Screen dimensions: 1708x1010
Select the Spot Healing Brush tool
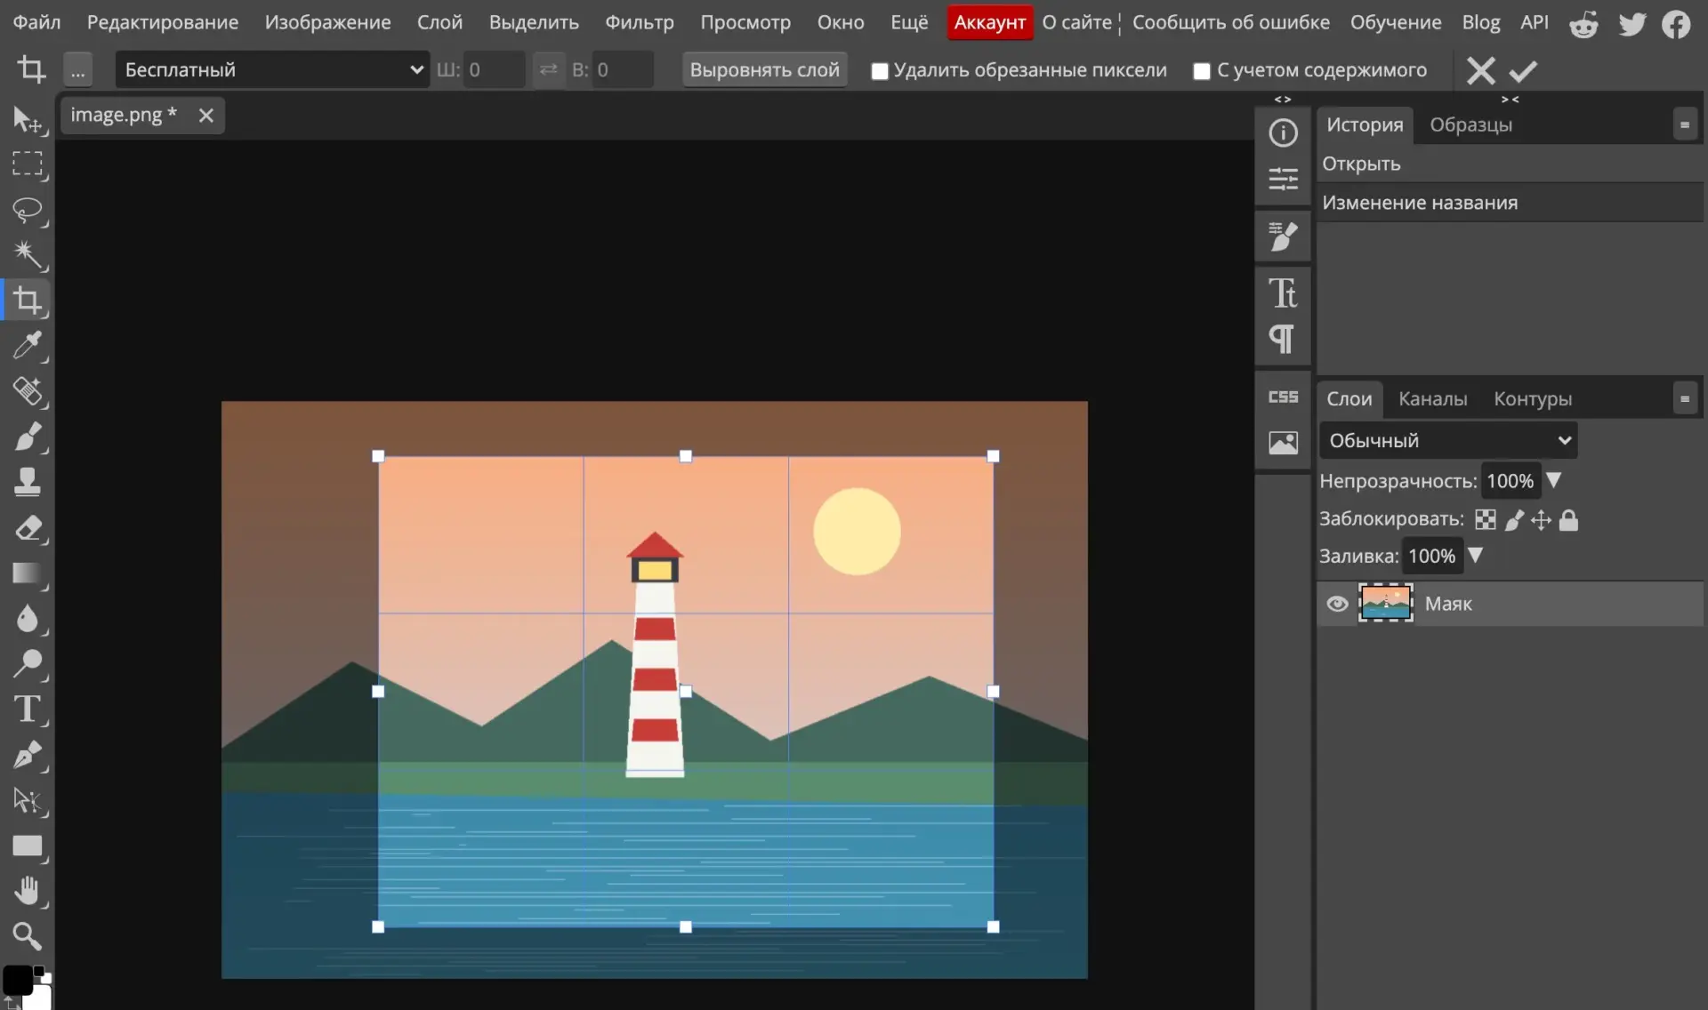[28, 391]
